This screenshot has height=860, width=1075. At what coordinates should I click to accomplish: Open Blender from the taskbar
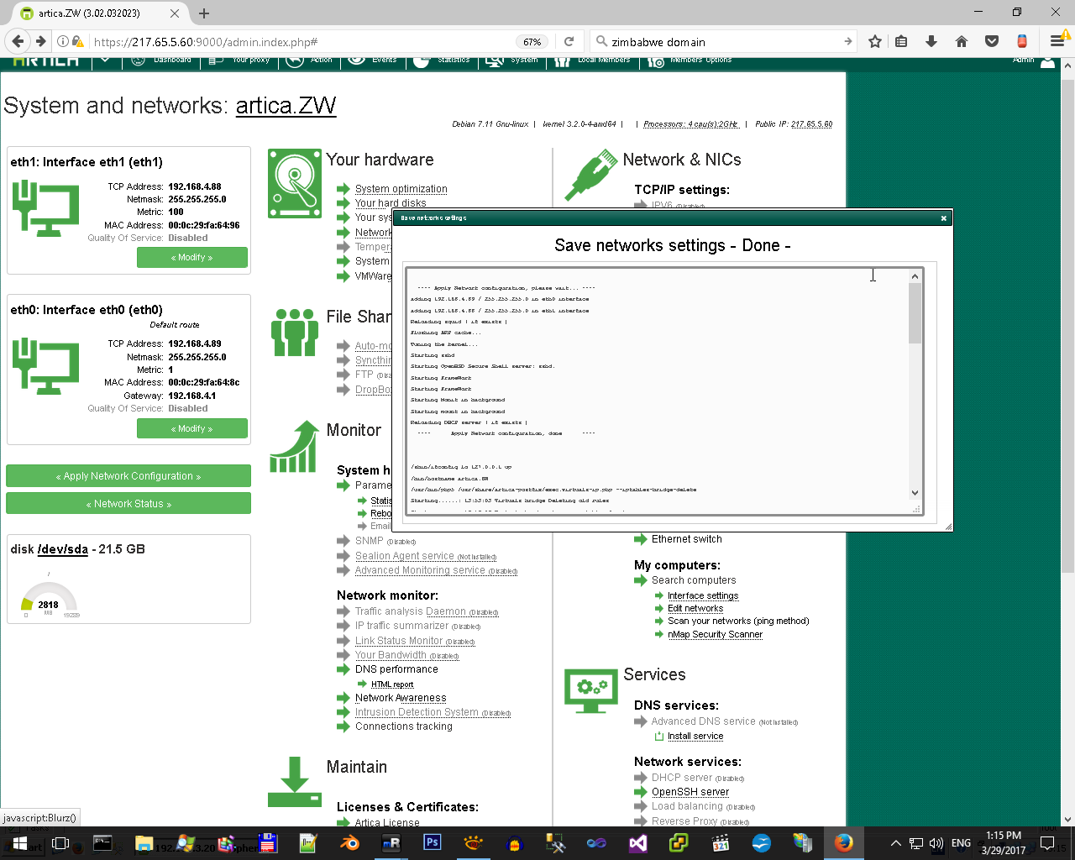coord(350,842)
